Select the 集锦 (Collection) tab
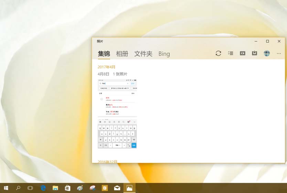This screenshot has width=287, height=193. coord(104,54)
